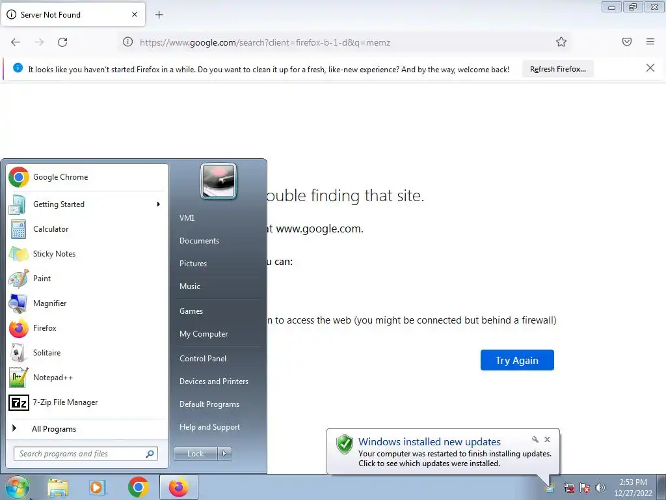666x500 pixels.
Task: Open Default Programs
Action: coord(209,404)
